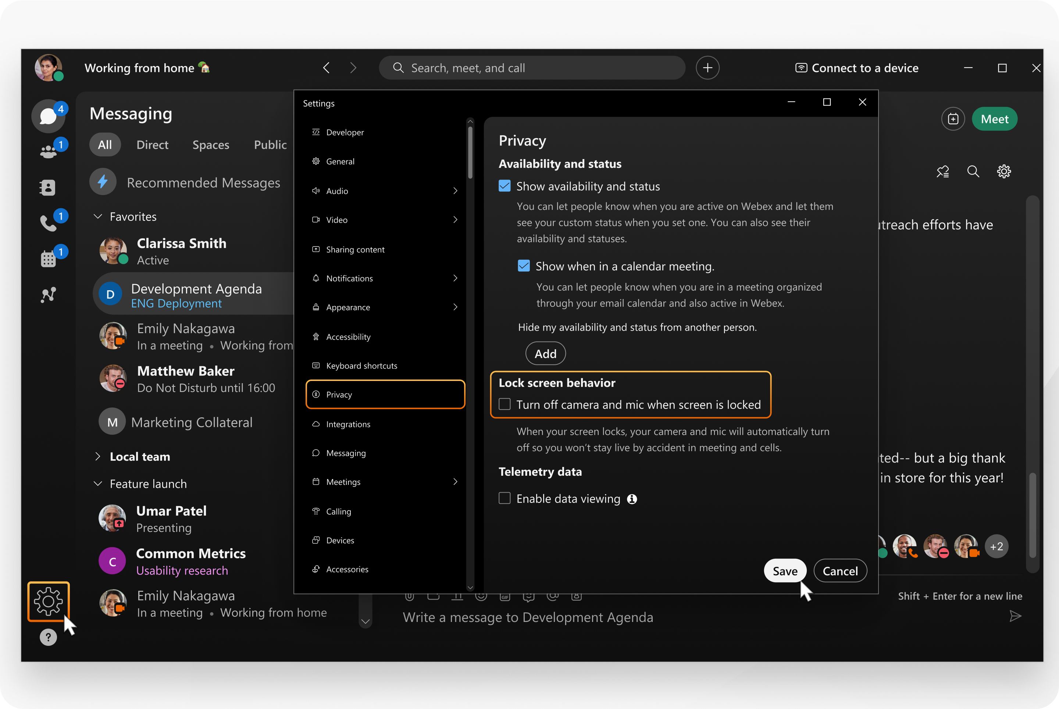Open the Meetings calendar icon in sidebar

pyautogui.click(x=48, y=259)
